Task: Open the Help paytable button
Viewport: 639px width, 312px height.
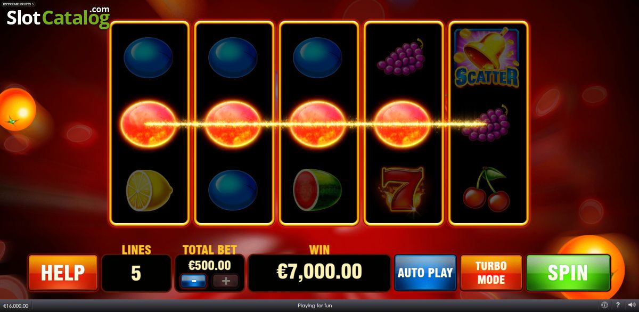Action: coord(63,273)
